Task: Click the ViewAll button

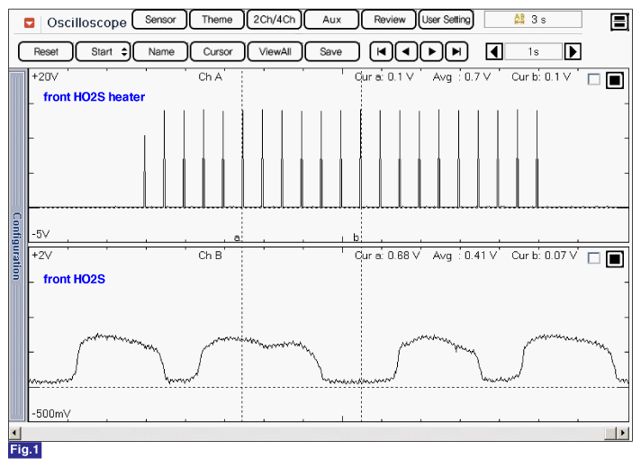Action: click(275, 51)
